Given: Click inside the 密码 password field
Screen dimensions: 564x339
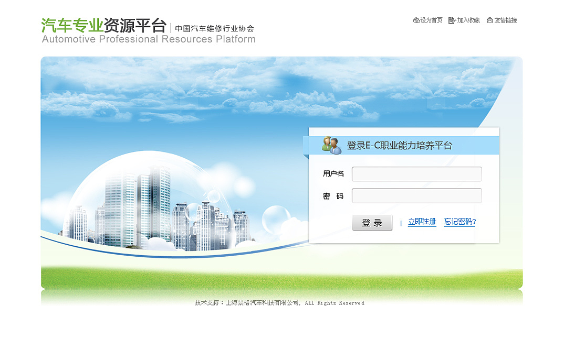Looking at the screenshot, I should (x=416, y=195).
